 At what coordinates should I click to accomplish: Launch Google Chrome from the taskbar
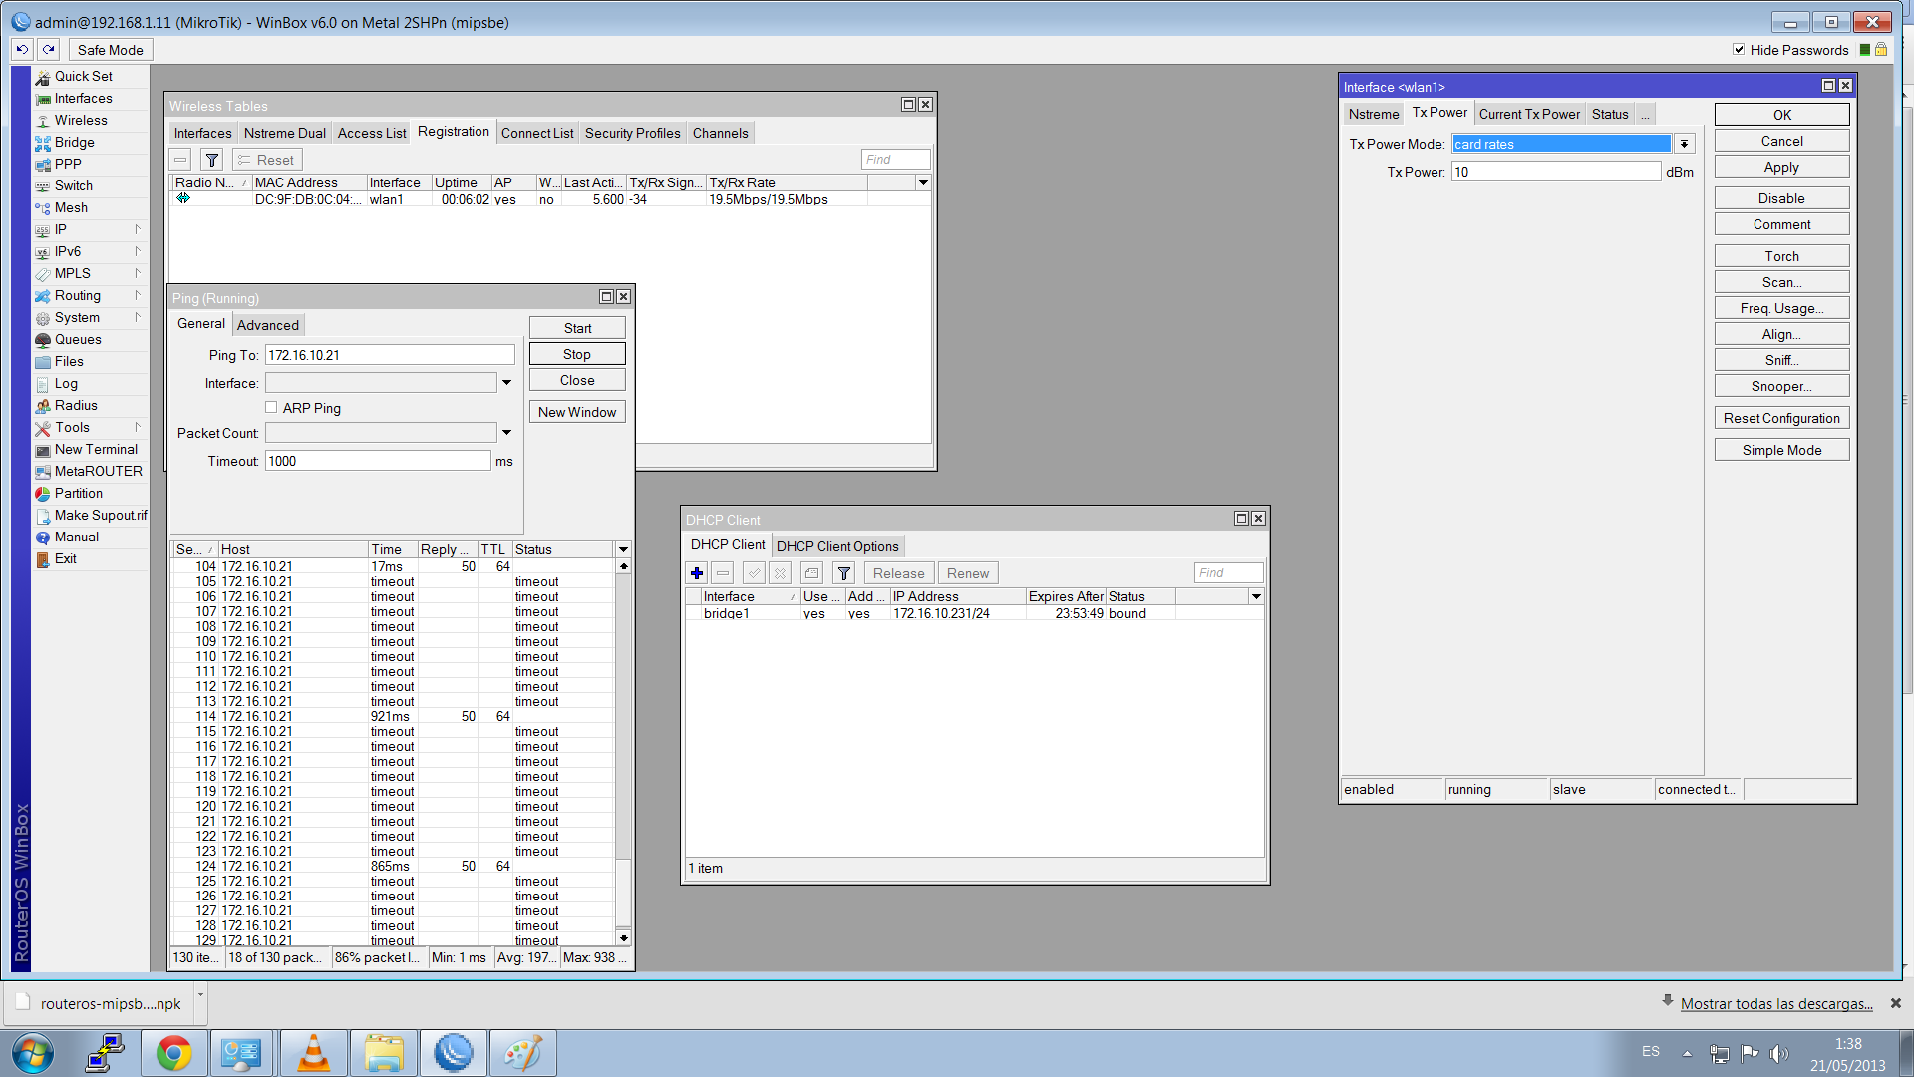[x=173, y=1053]
